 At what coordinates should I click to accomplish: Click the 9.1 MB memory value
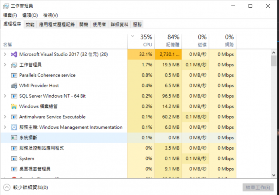click(172, 169)
